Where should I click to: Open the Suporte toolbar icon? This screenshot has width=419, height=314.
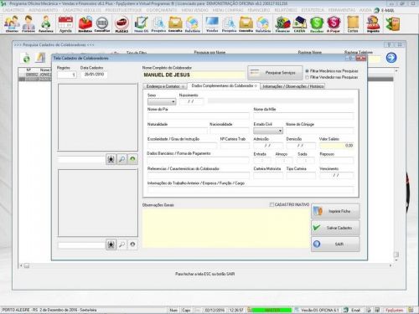pos(373,24)
